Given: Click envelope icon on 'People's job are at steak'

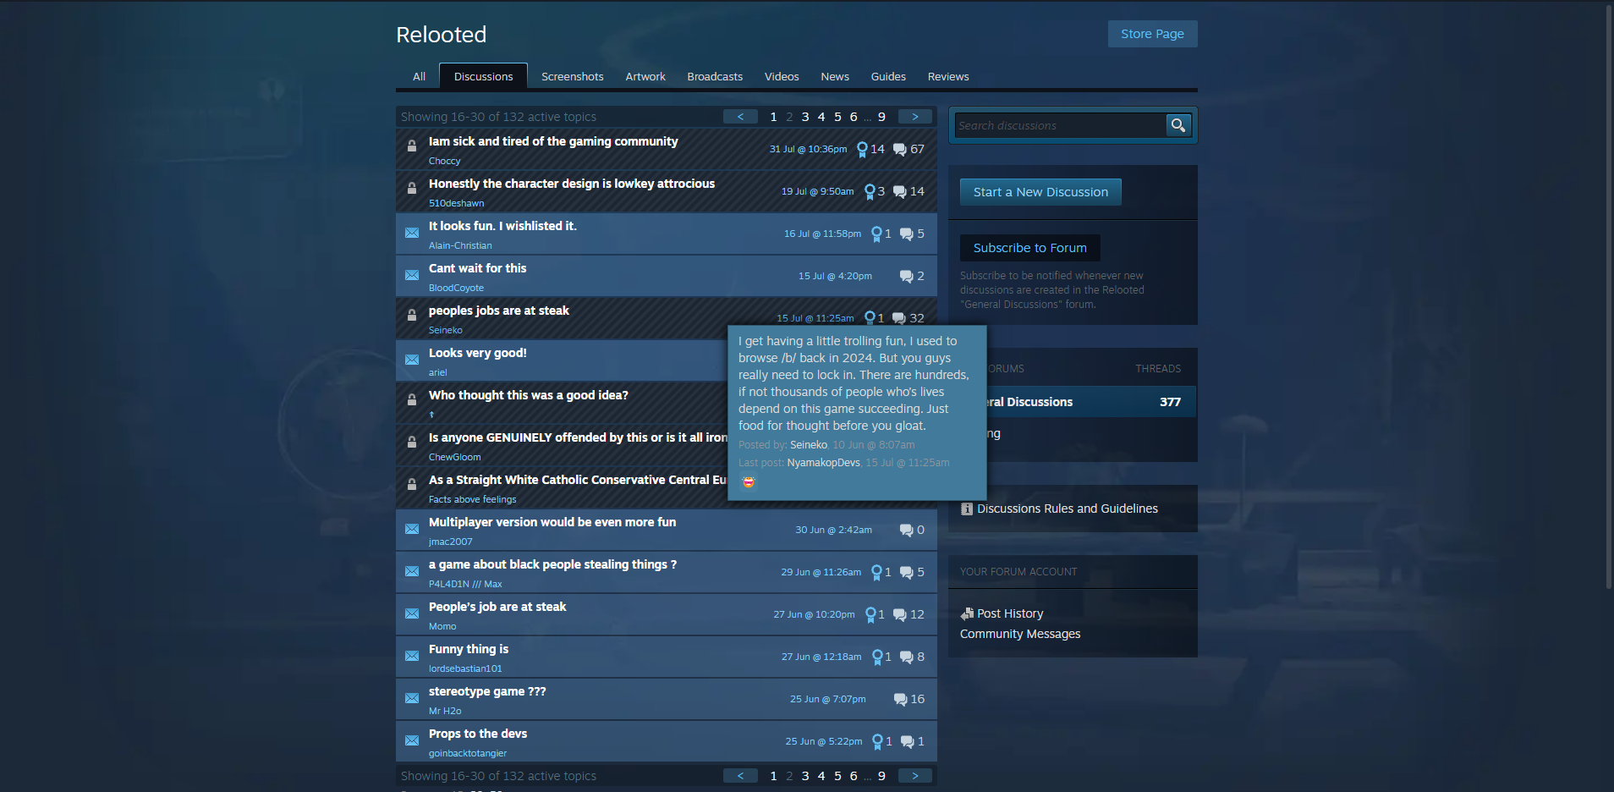Looking at the screenshot, I should point(412,613).
